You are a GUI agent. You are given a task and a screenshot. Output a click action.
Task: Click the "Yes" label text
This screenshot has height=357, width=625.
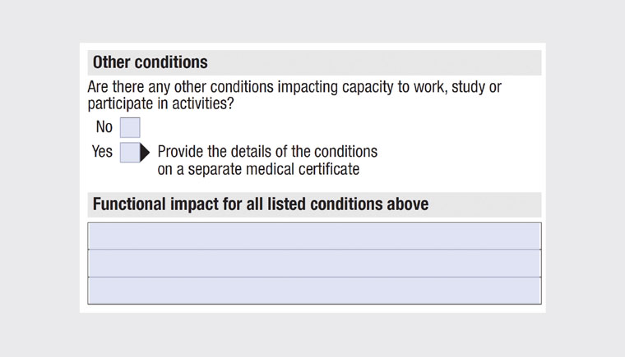103,152
